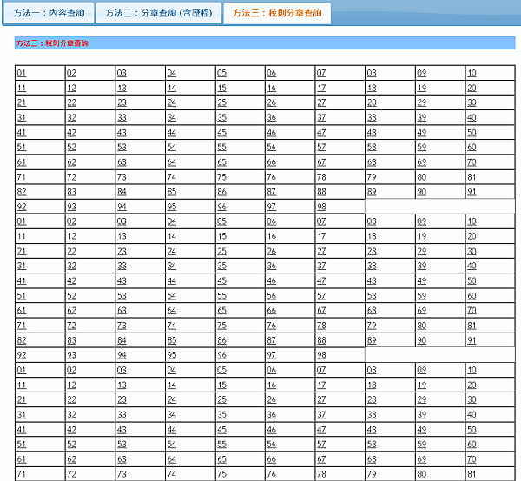This screenshot has width=521, height=481.
Task: Open chapter 98 in the topmost number grid
Action: [321, 207]
